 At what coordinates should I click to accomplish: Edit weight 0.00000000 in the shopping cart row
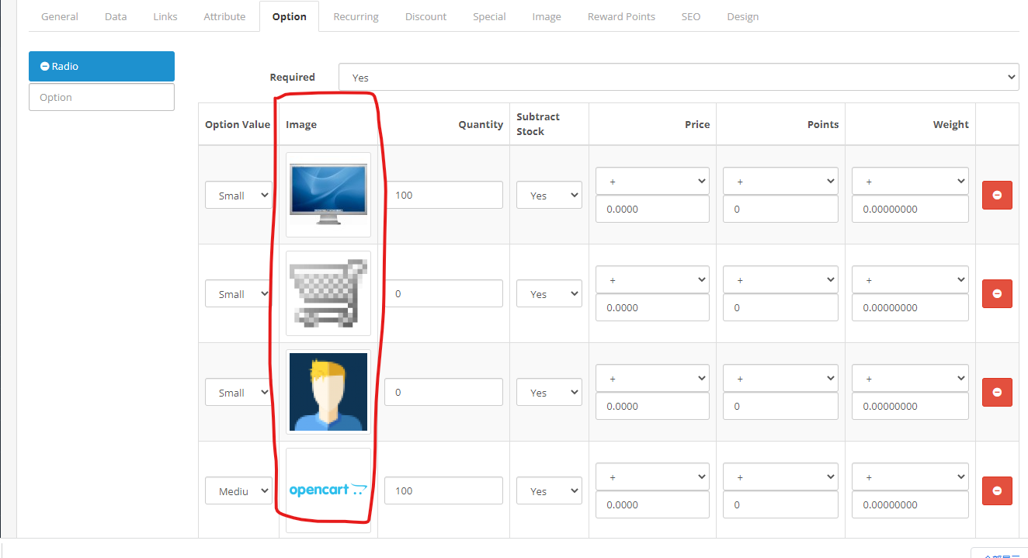point(910,307)
